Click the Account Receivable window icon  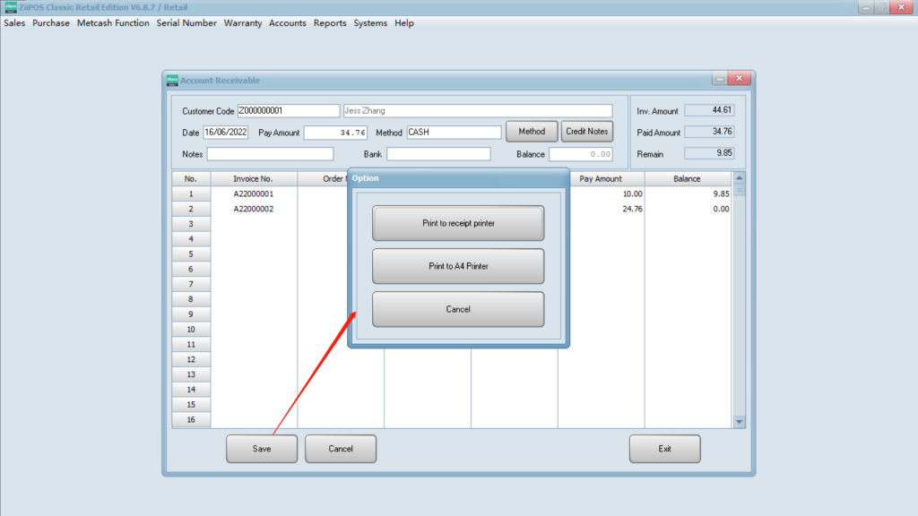click(x=172, y=80)
